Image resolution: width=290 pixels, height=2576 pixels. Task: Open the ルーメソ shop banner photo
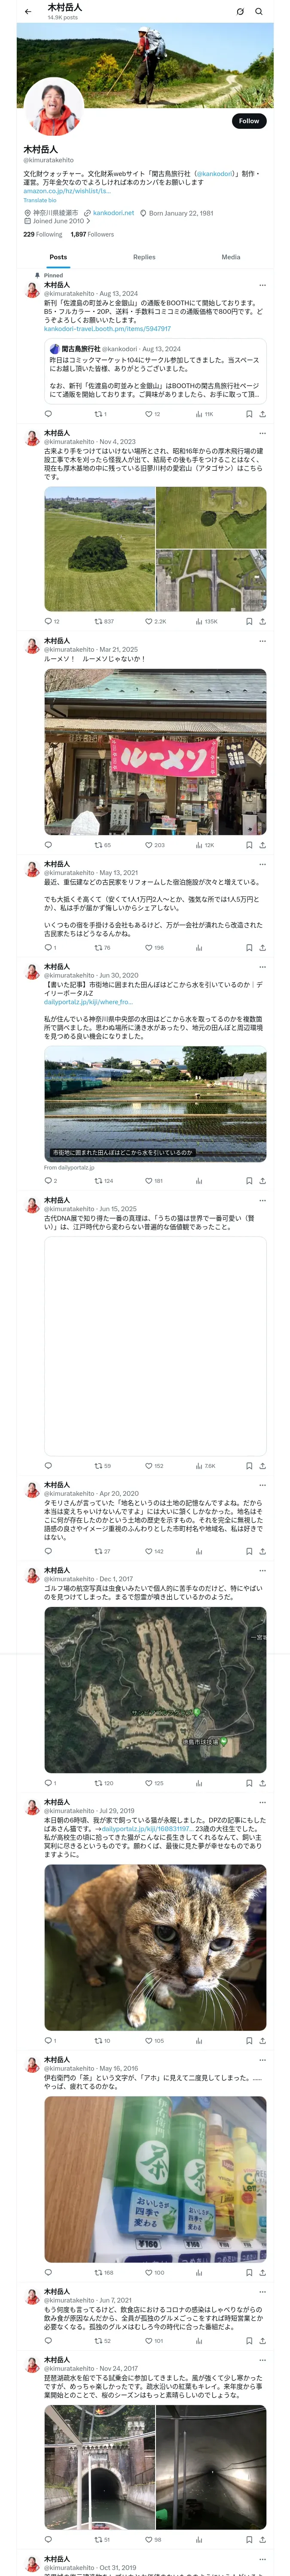click(x=155, y=752)
